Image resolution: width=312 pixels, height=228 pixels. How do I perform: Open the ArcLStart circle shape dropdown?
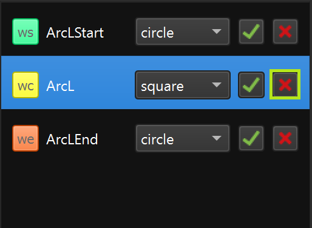click(183, 32)
